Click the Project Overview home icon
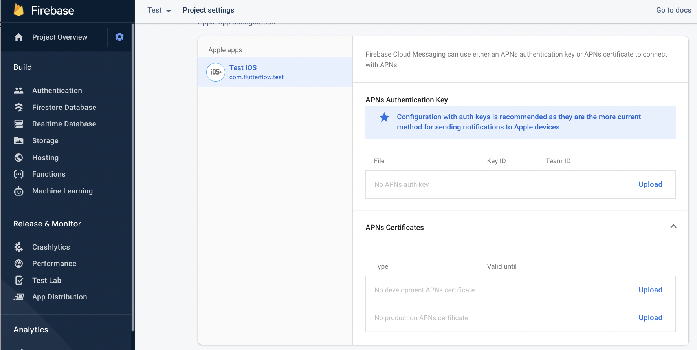Viewport: 697px width, 350px height. tap(18, 37)
